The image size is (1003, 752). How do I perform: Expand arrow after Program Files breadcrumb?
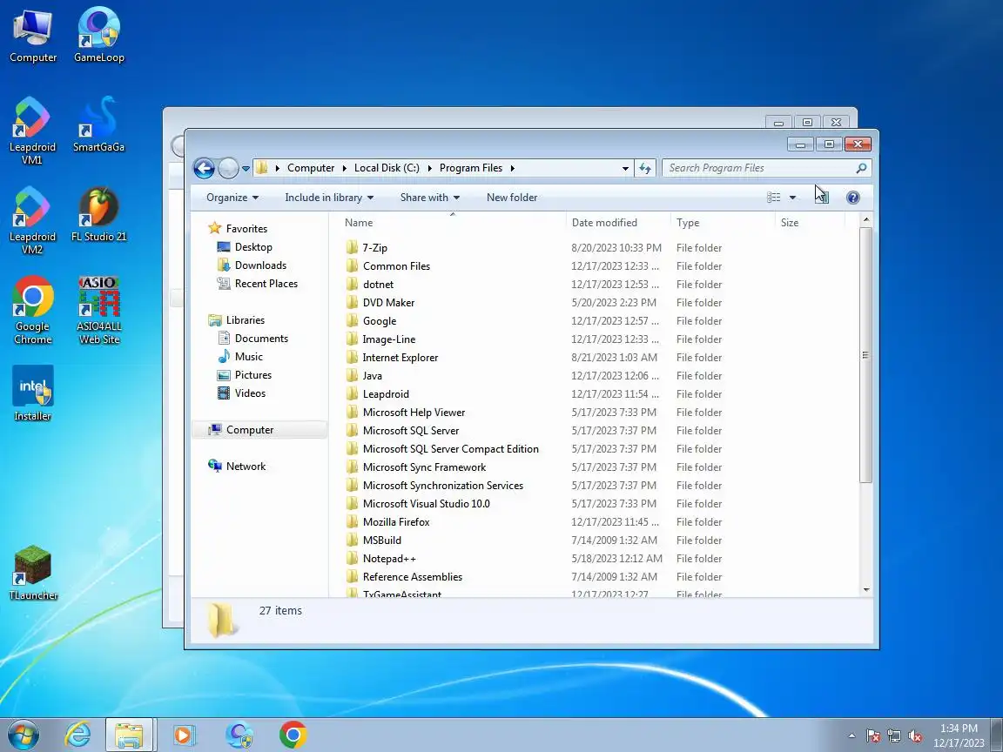(512, 168)
